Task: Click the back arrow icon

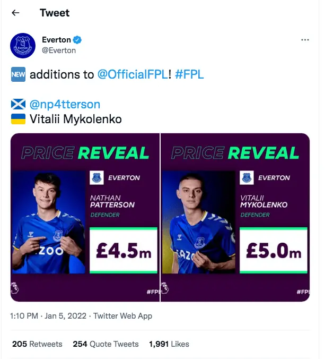Action: [x=16, y=13]
